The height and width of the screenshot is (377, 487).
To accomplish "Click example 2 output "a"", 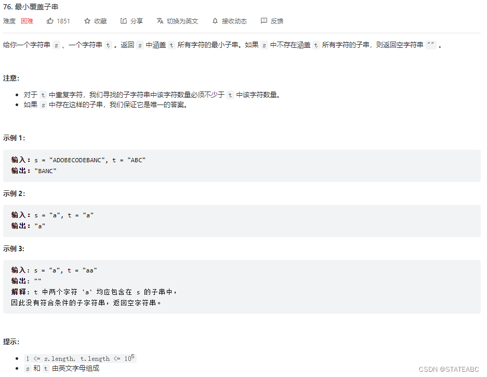I will [40, 226].
